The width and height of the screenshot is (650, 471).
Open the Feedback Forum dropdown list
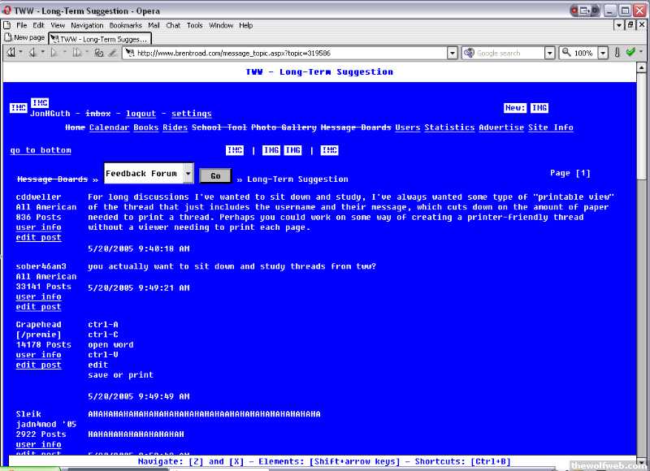(188, 174)
